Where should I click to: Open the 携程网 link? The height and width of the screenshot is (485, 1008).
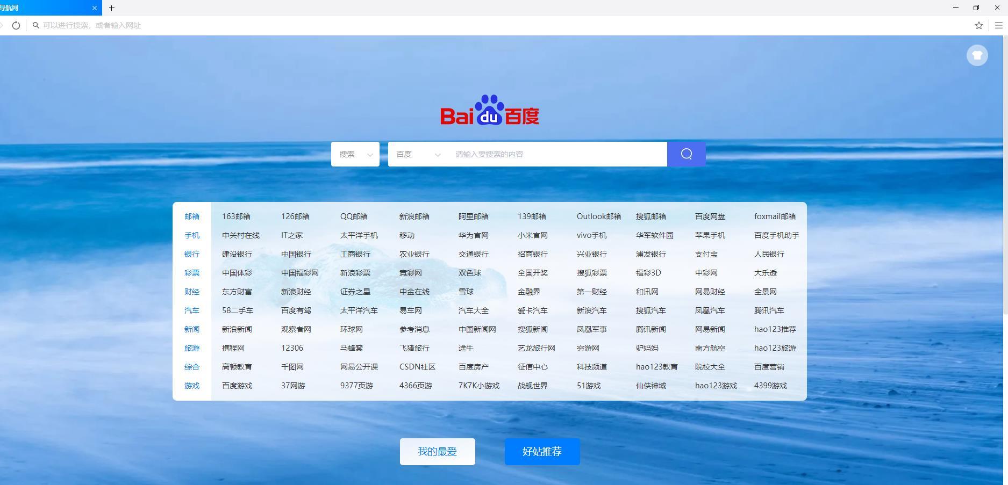click(233, 348)
